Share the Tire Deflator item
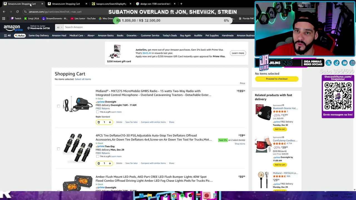This screenshot has height=200, width=356. (x=172, y=163)
